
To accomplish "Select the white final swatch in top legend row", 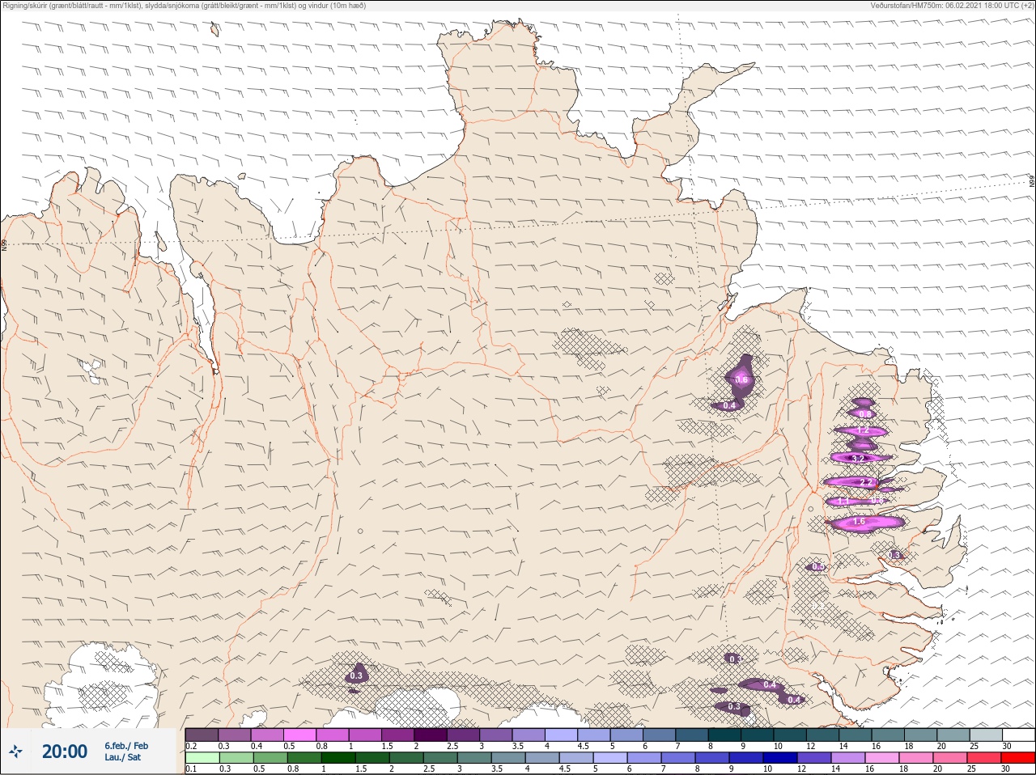I will click(1018, 735).
